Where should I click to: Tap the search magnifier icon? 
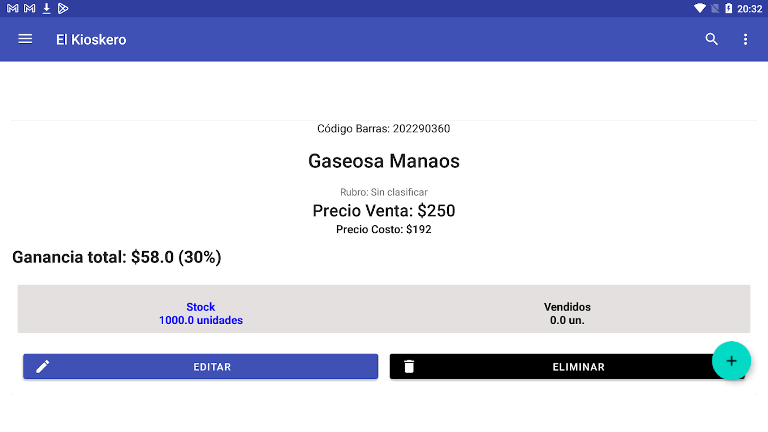point(711,39)
